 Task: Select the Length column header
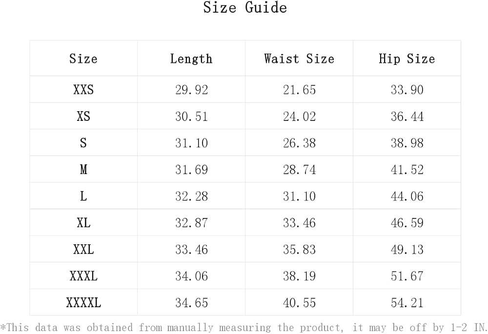(x=191, y=59)
